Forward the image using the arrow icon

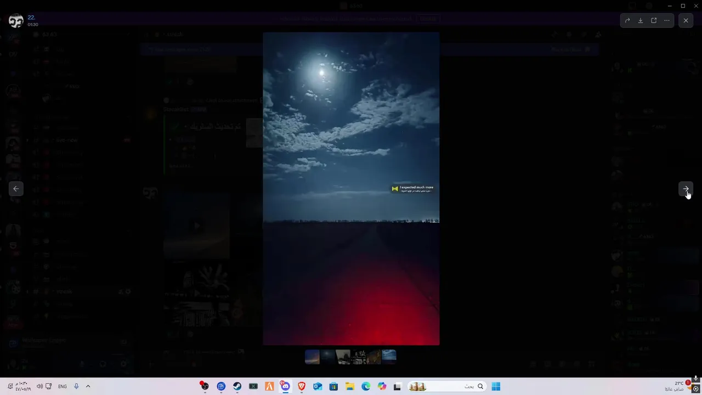coord(627,21)
